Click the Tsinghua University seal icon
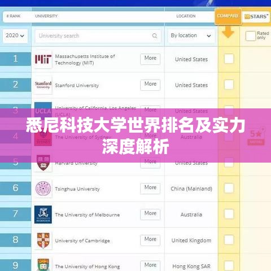This screenshot has width=271, height=271. coord(43,189)
